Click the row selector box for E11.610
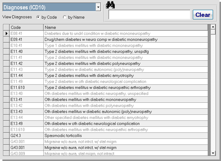 coord(6,87)
